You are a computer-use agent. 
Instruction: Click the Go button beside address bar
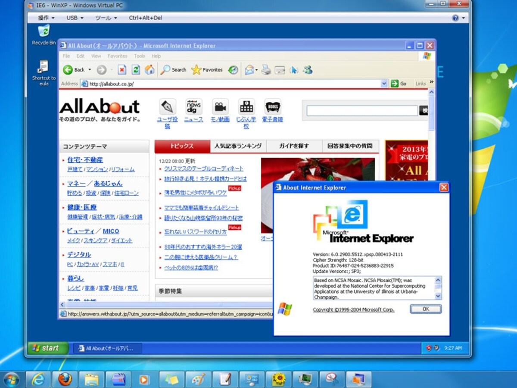pyautogui.click(x=399, y=84)
